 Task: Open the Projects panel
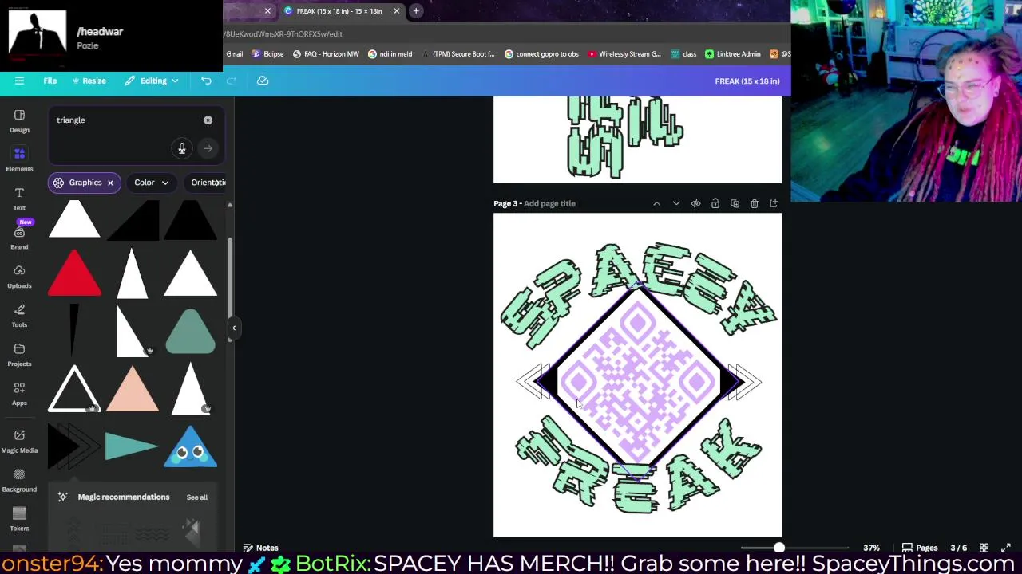(19, 356)
